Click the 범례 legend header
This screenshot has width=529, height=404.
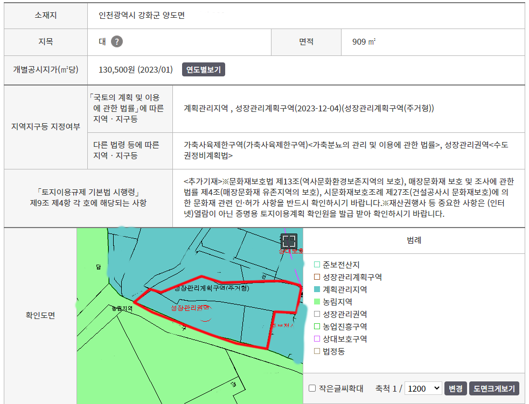pos(414,240)
